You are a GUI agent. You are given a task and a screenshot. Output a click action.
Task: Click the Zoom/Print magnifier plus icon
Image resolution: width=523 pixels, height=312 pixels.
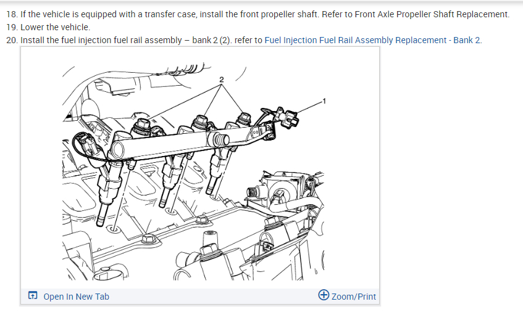[x=324, y=295]
